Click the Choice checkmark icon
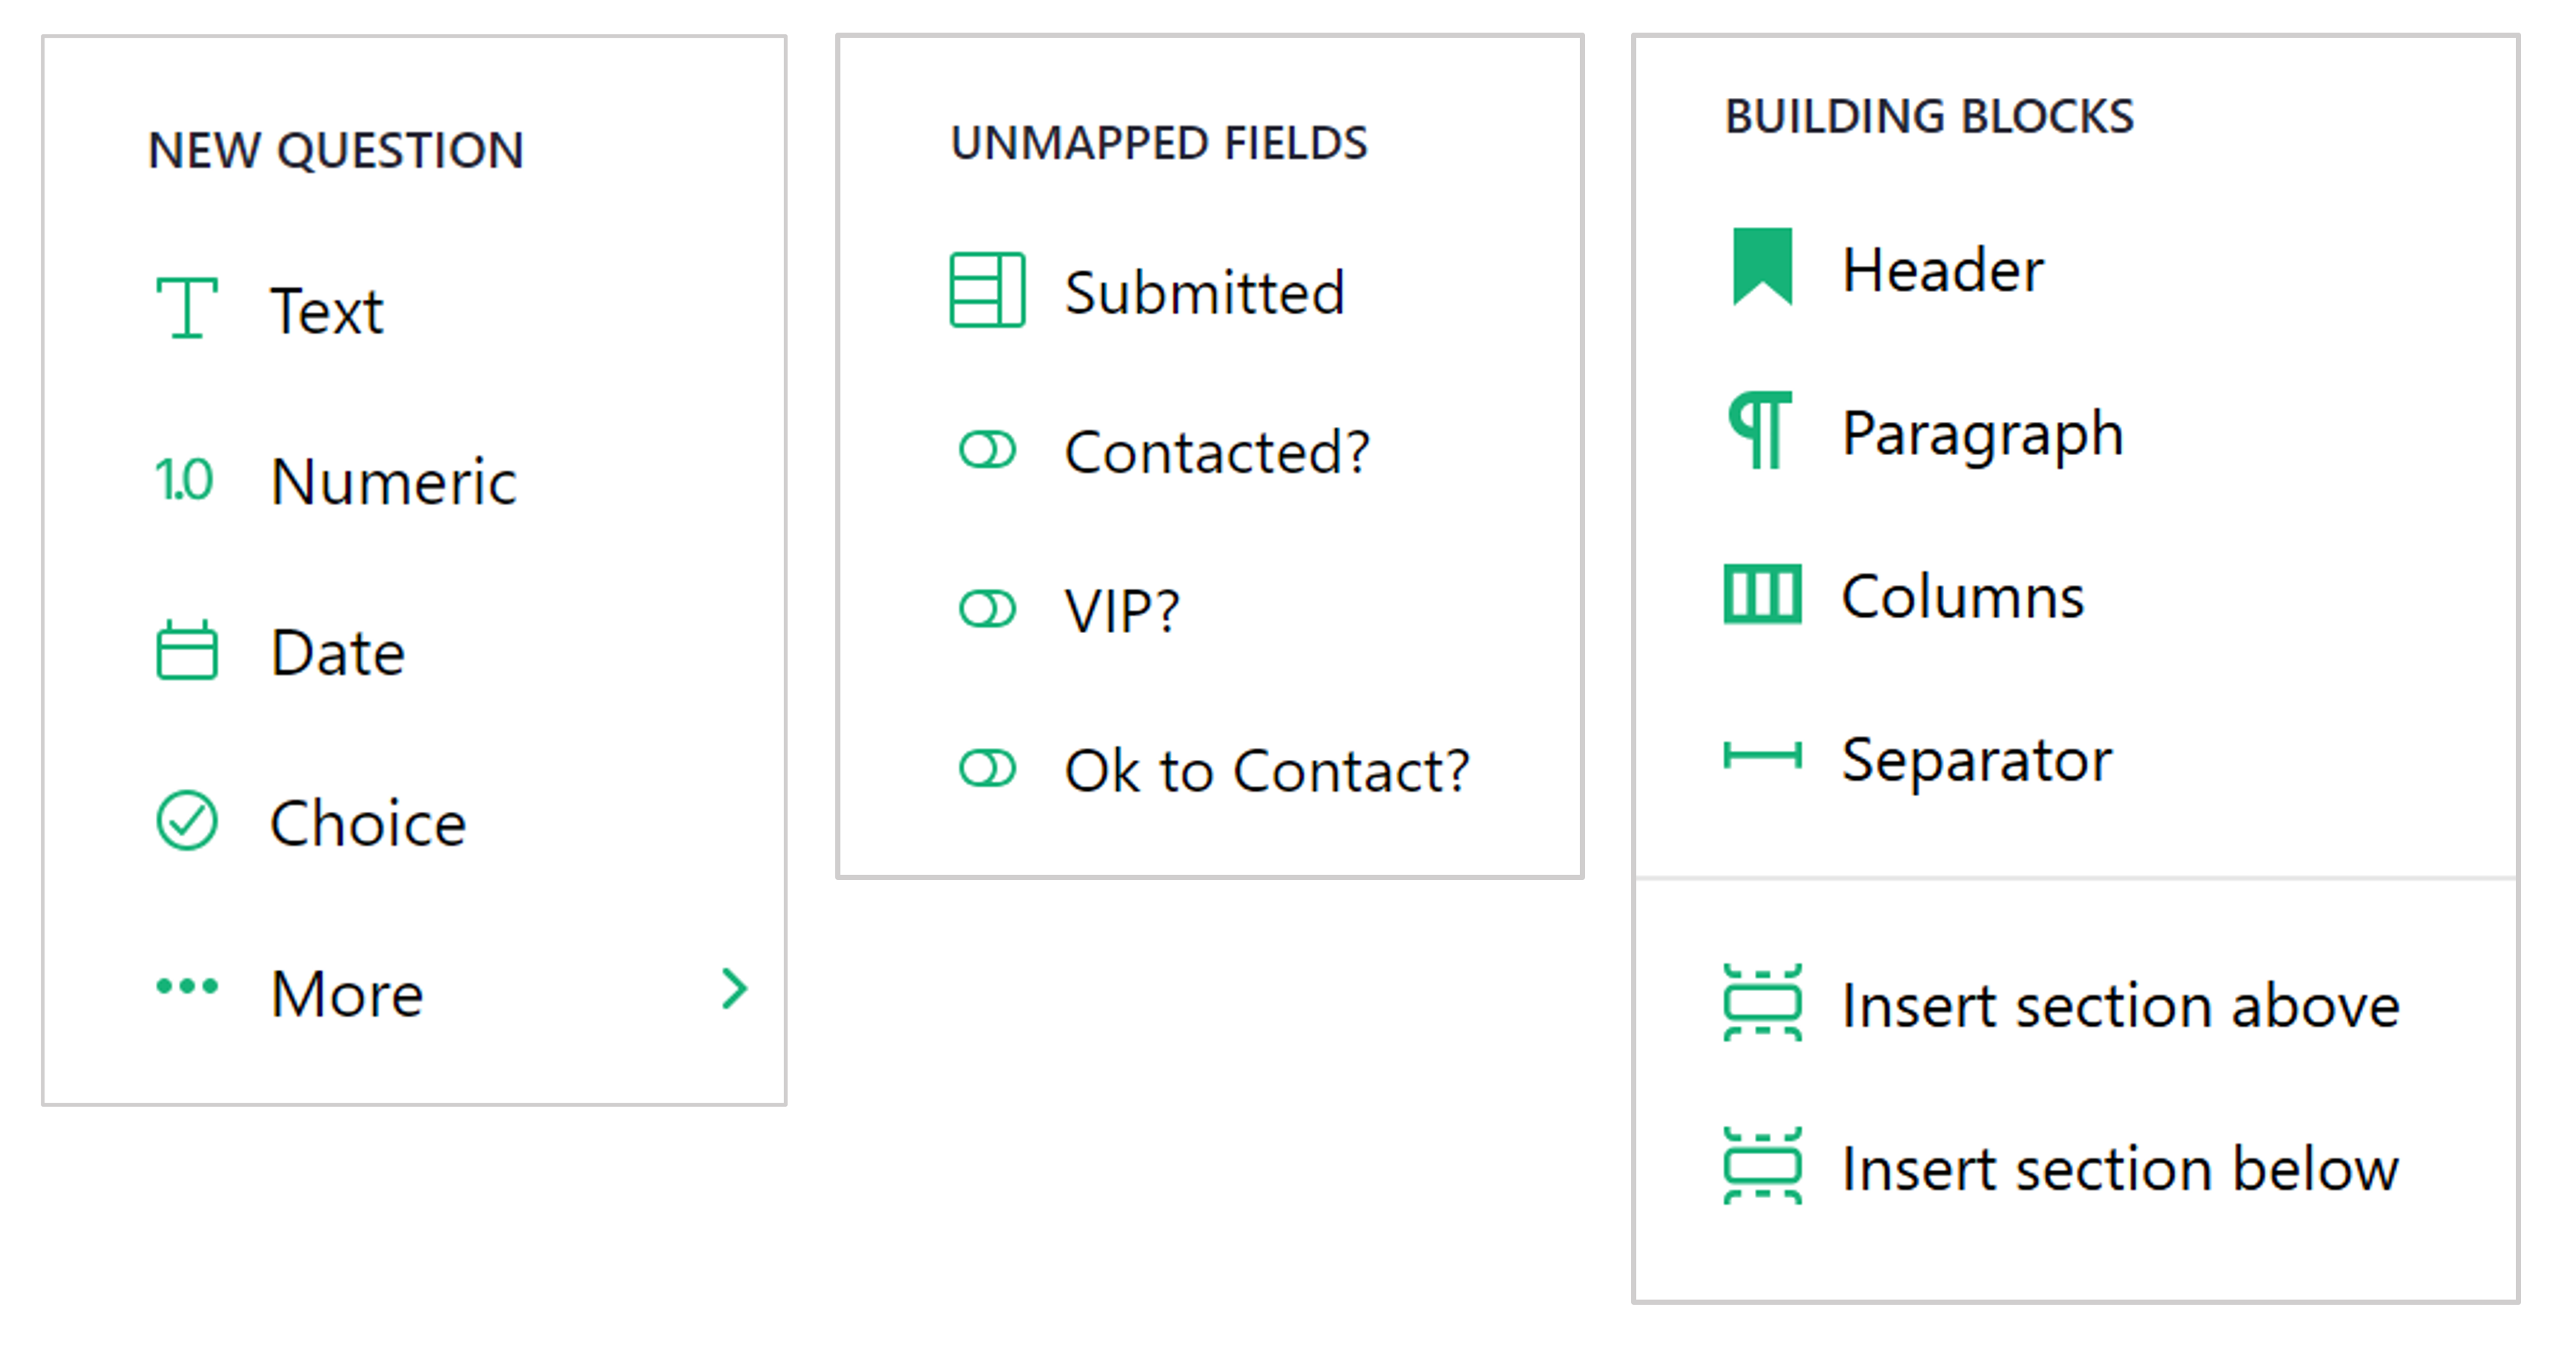Image resolution: width=2576 pixels, height=1353 pixels. (187, 819)
